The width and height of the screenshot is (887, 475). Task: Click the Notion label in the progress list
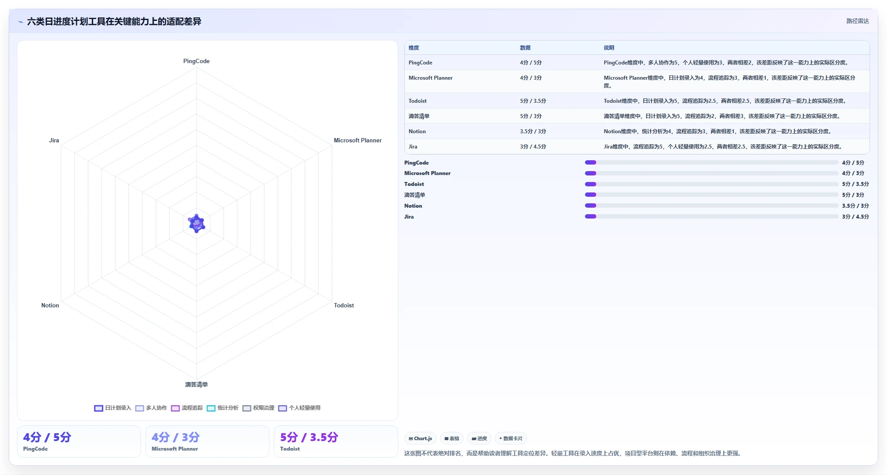pyautogui.click(x=413, y=206)
